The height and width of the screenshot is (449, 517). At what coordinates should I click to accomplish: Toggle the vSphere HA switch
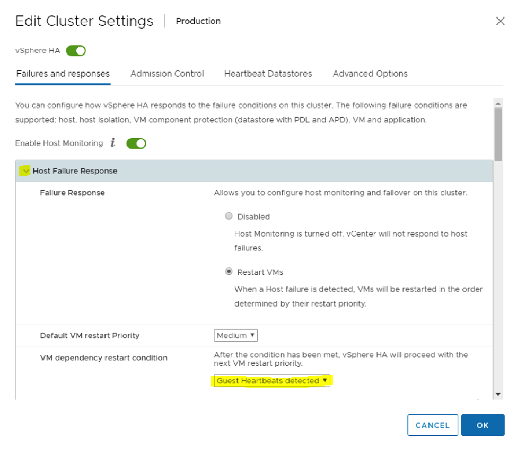(x=76, y=51)
